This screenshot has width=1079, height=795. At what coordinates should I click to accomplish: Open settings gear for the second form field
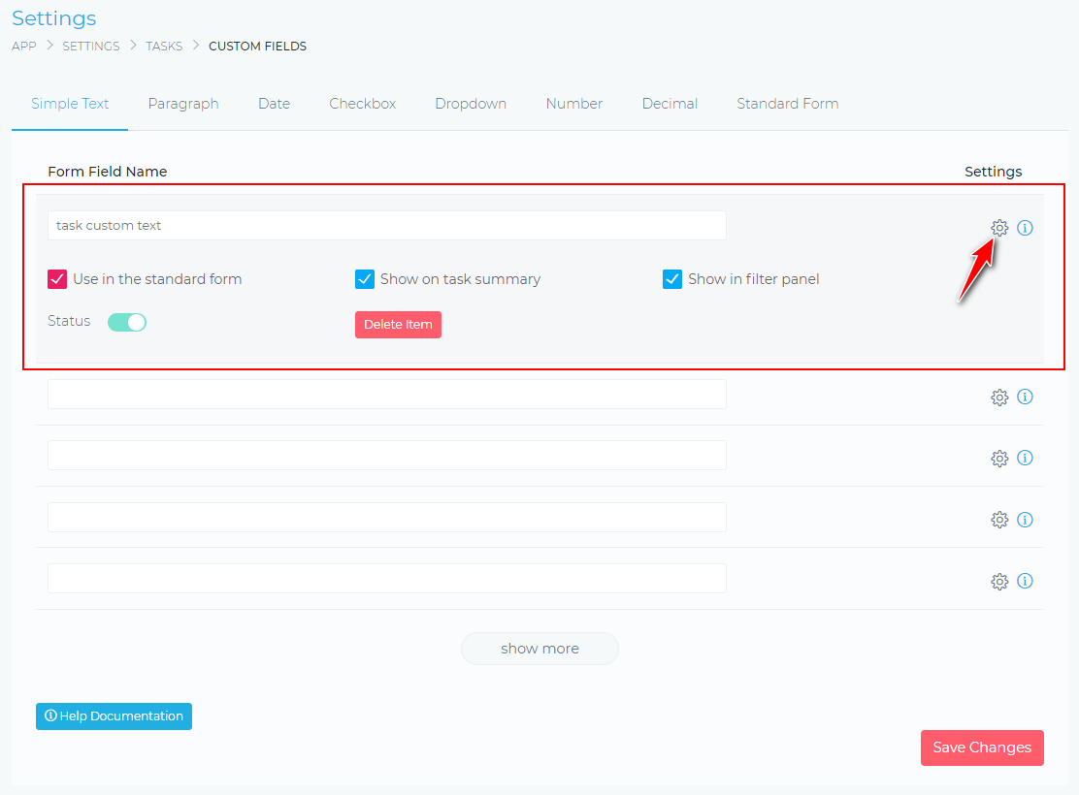(999, 397)
